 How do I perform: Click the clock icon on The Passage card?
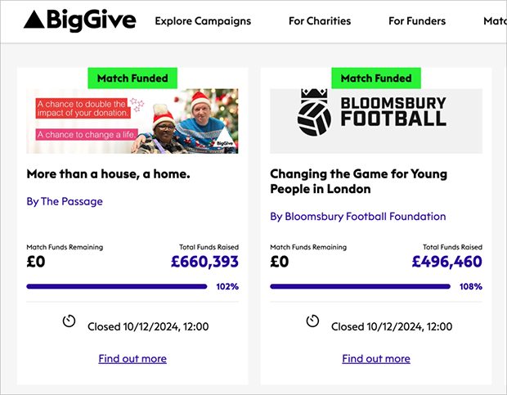click(69, 321)
